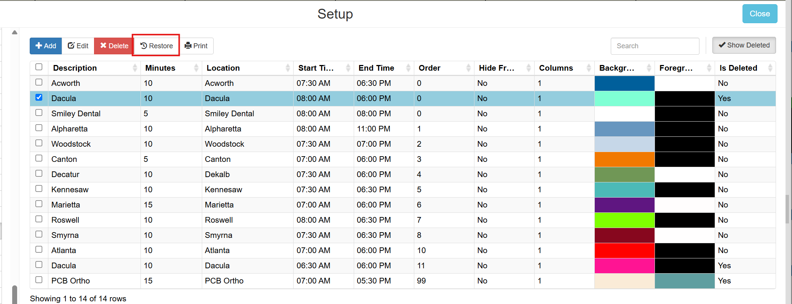Sort table by Order column header
This screenshot has height=304, width=792.
click(444, 68)
